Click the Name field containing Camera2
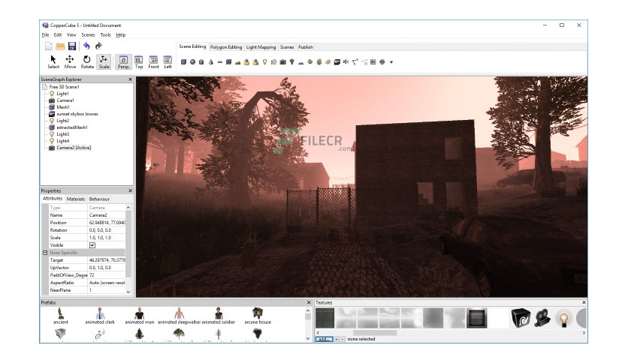This screenshot has width=628, height=363. pyautogui.click(x=107, y=215)
